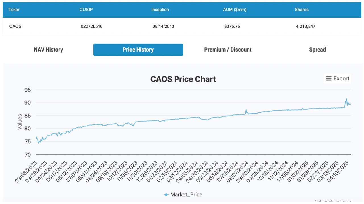364x204 pixels.
Task: Click the inception date 08/14/2013
Action: (163, 26)
